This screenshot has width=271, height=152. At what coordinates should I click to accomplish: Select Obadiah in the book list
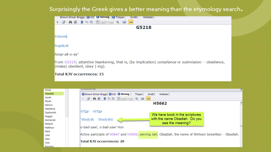click(54, 94)
